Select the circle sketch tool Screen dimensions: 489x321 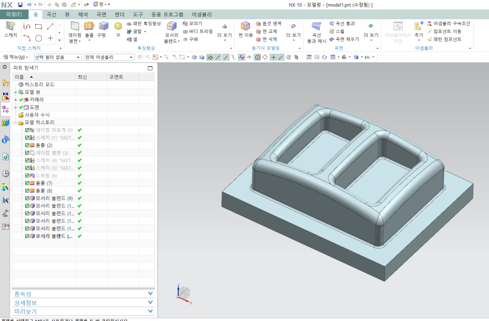(x=38, y=38)
